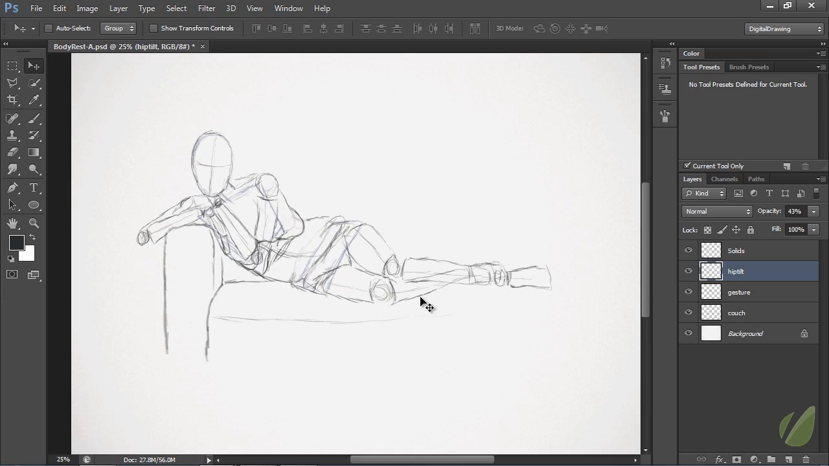
Task: Enable the Auto-Select checkbox
Action: (x=49, y=28)
